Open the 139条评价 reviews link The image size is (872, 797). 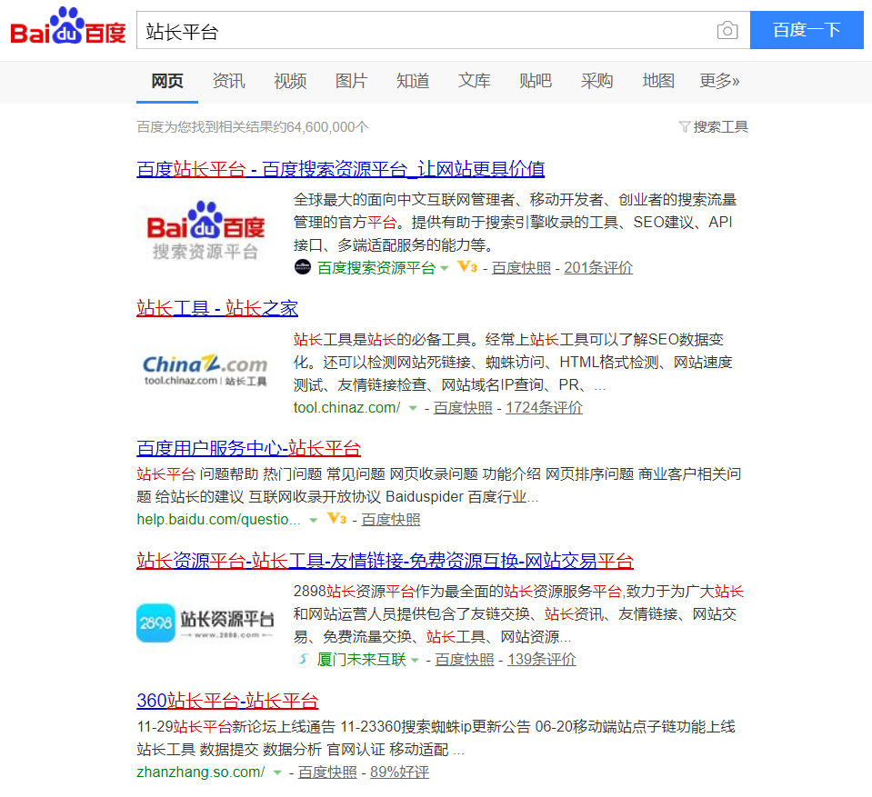pyautogui.click(x=542, y=660)
